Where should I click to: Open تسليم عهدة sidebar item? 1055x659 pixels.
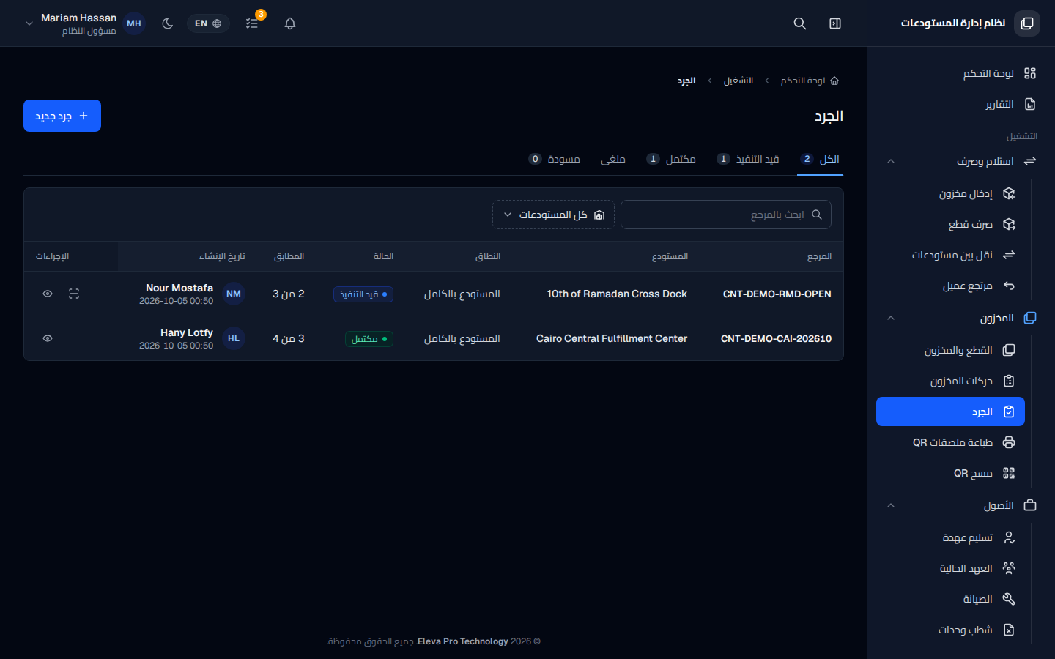(x=950, y=537)
